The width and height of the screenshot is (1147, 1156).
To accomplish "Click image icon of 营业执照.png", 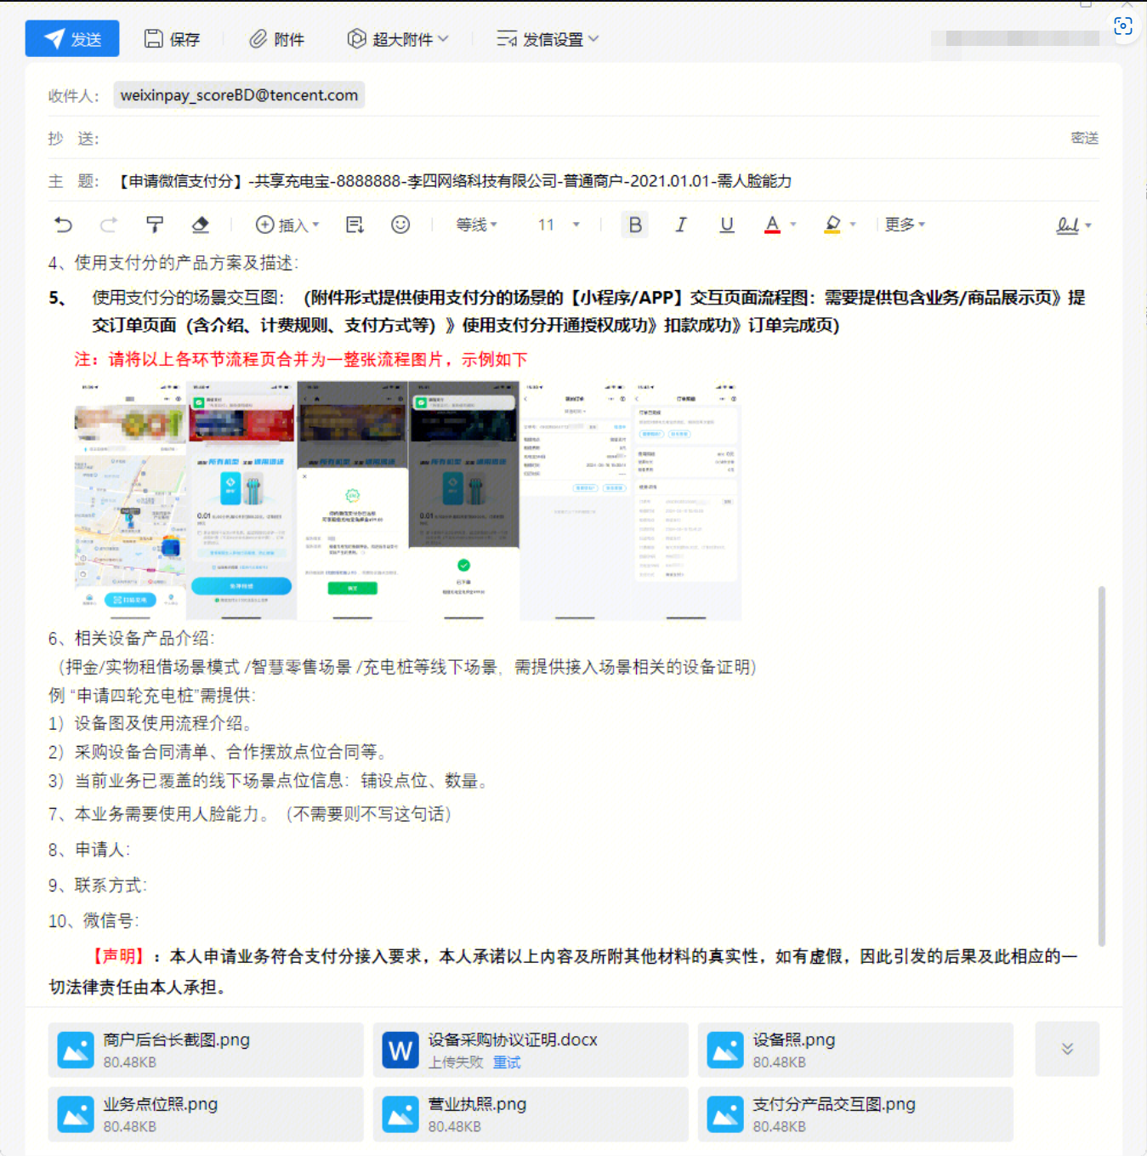I will (400, 1114).
